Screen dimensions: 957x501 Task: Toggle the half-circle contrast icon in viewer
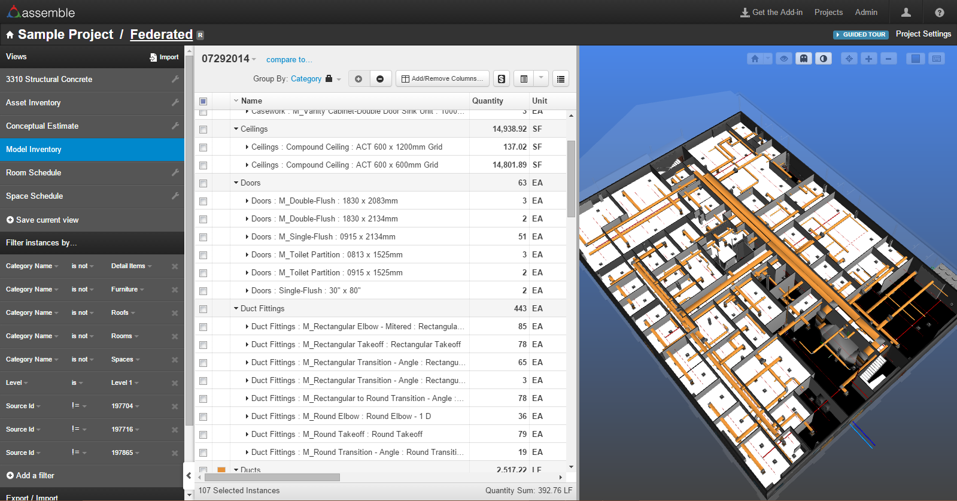click(x=824, y=59)
